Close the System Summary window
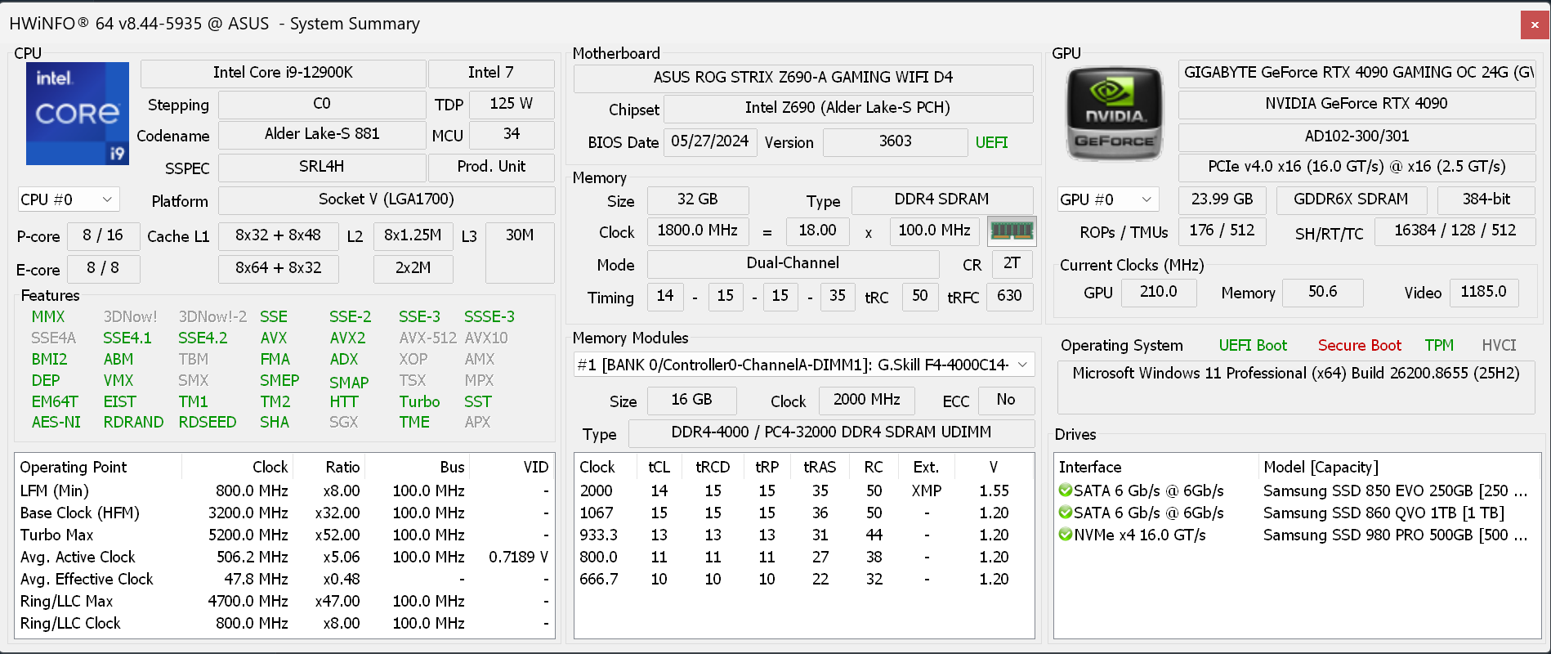Viewport: 1551px width, 654px height. (x=1534, y=25)
